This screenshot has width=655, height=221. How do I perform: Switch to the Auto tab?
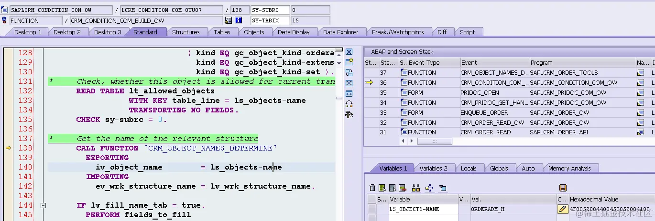(528, 168)
